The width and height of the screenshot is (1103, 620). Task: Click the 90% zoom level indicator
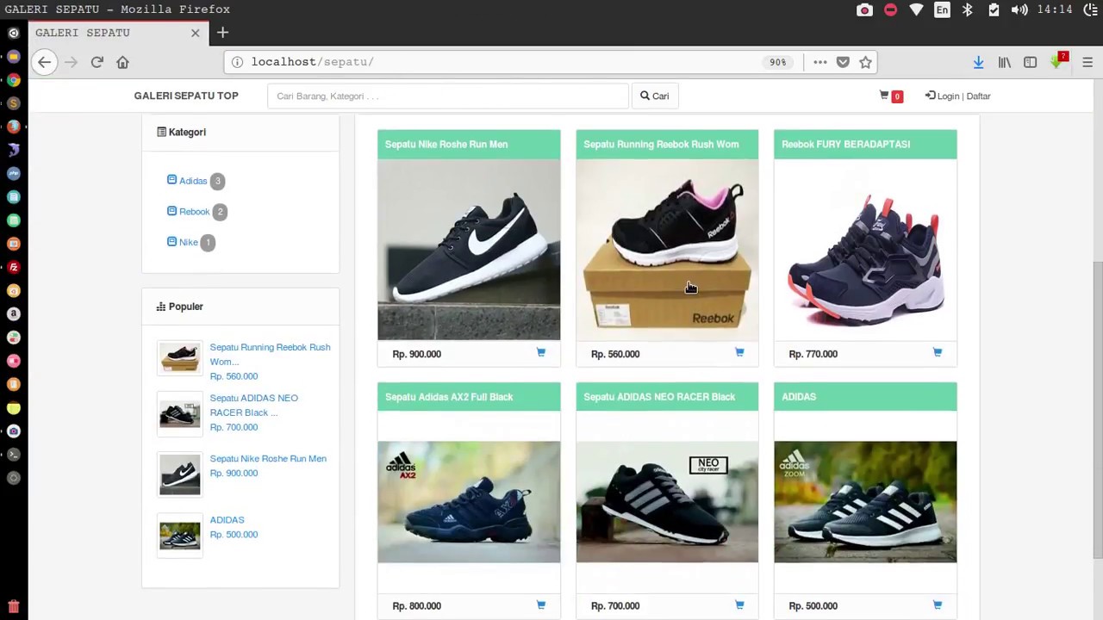[778, 62]
